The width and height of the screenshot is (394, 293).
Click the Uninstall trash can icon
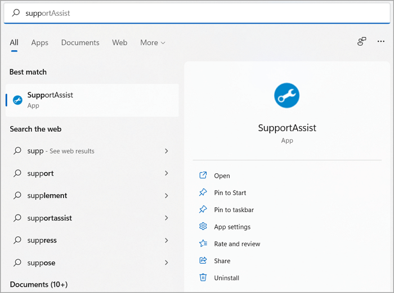click(203, 278)
